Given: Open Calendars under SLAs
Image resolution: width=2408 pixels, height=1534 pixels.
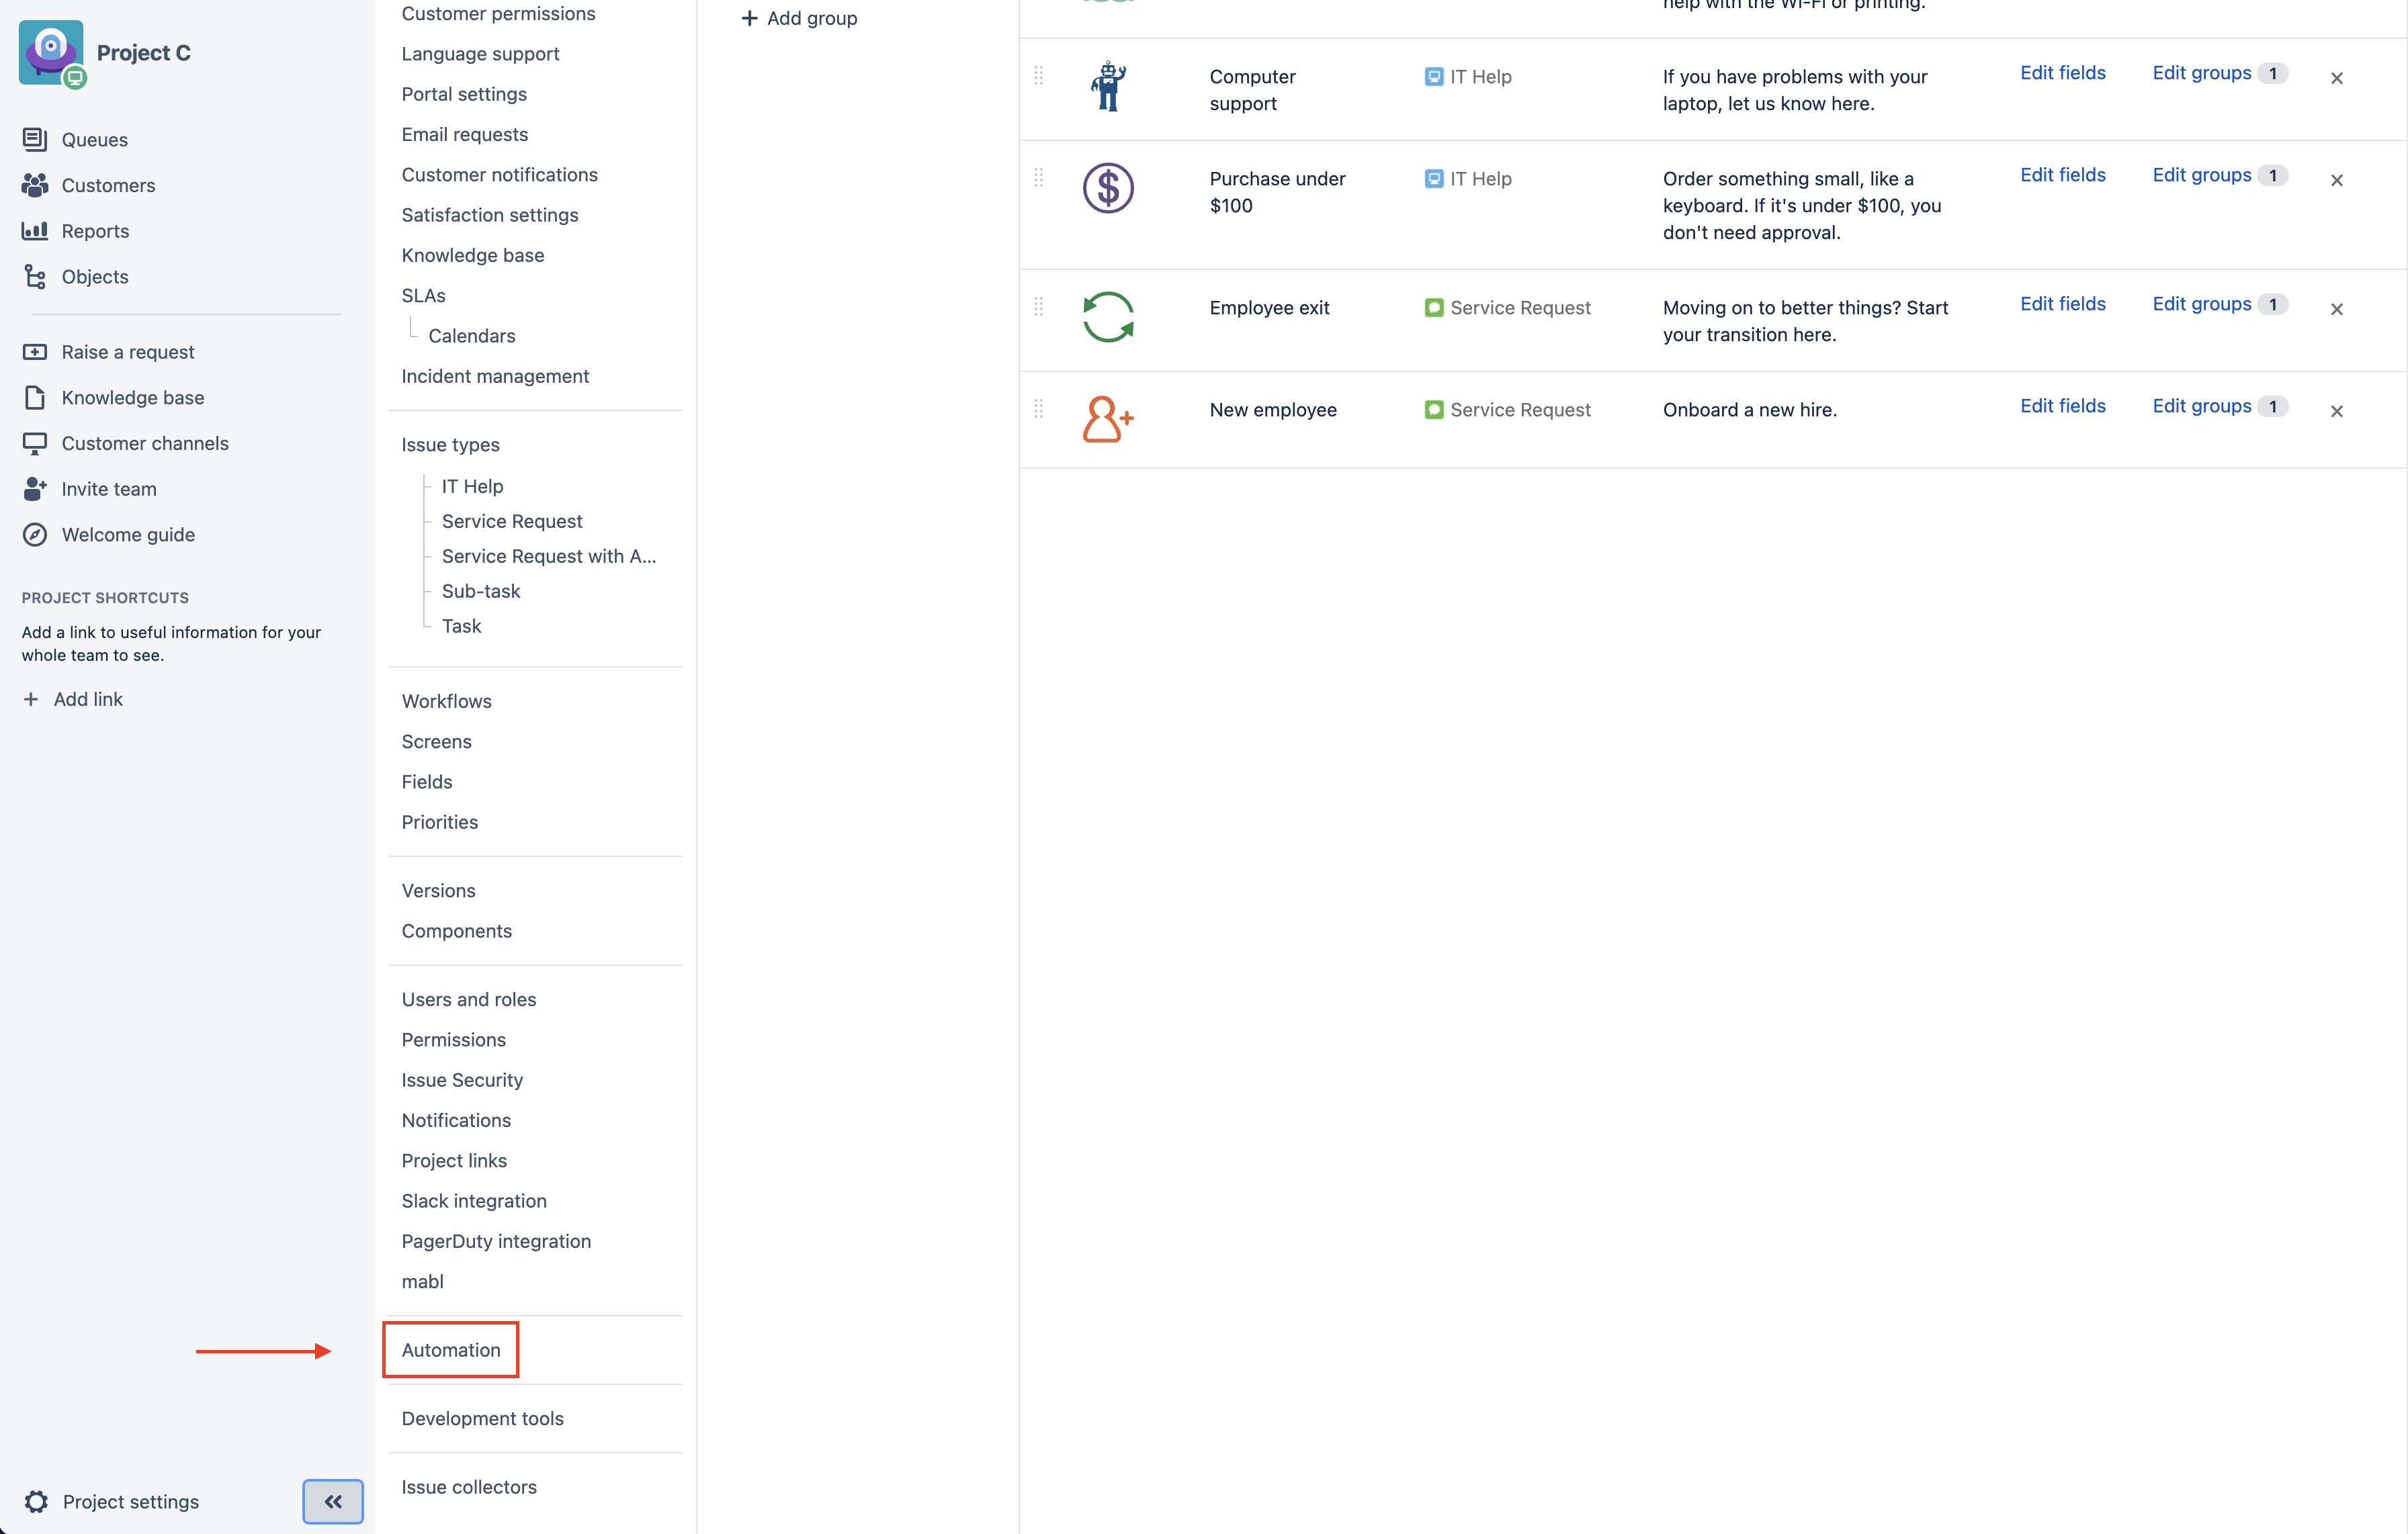Looking at the screenshot, I should click(x=471, y=336).
